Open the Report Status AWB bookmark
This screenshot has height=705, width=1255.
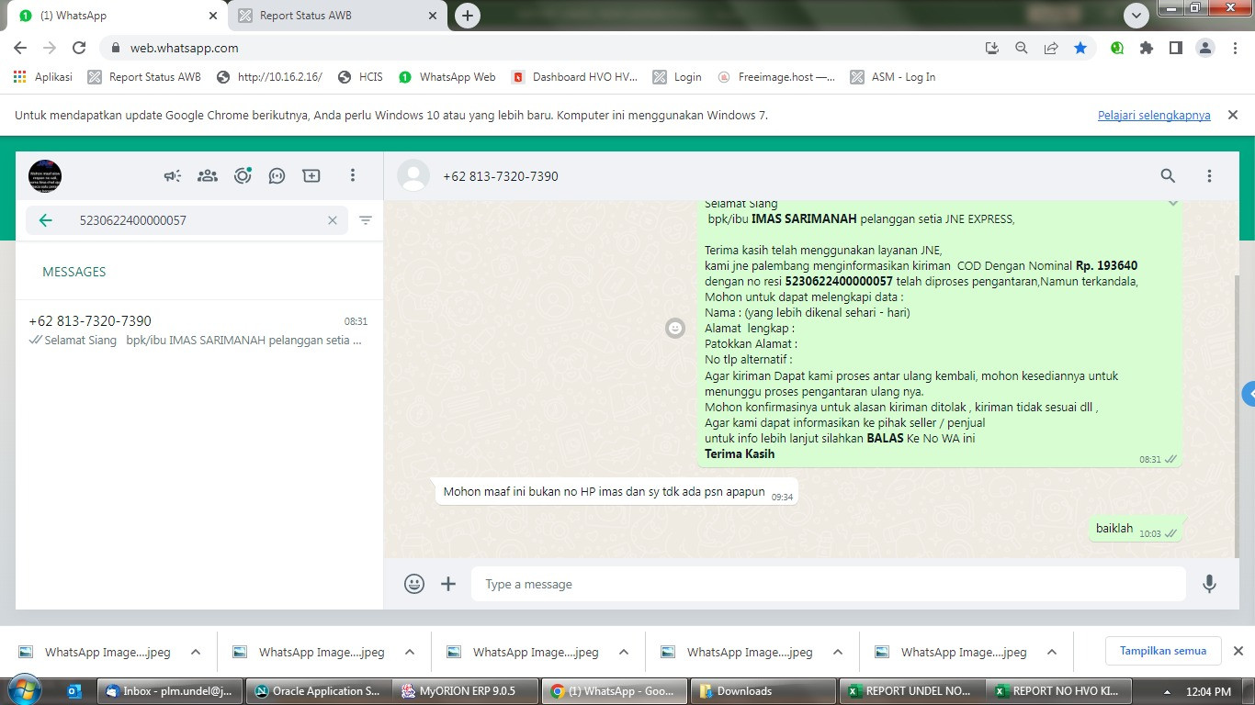click(x=144, y=77)
